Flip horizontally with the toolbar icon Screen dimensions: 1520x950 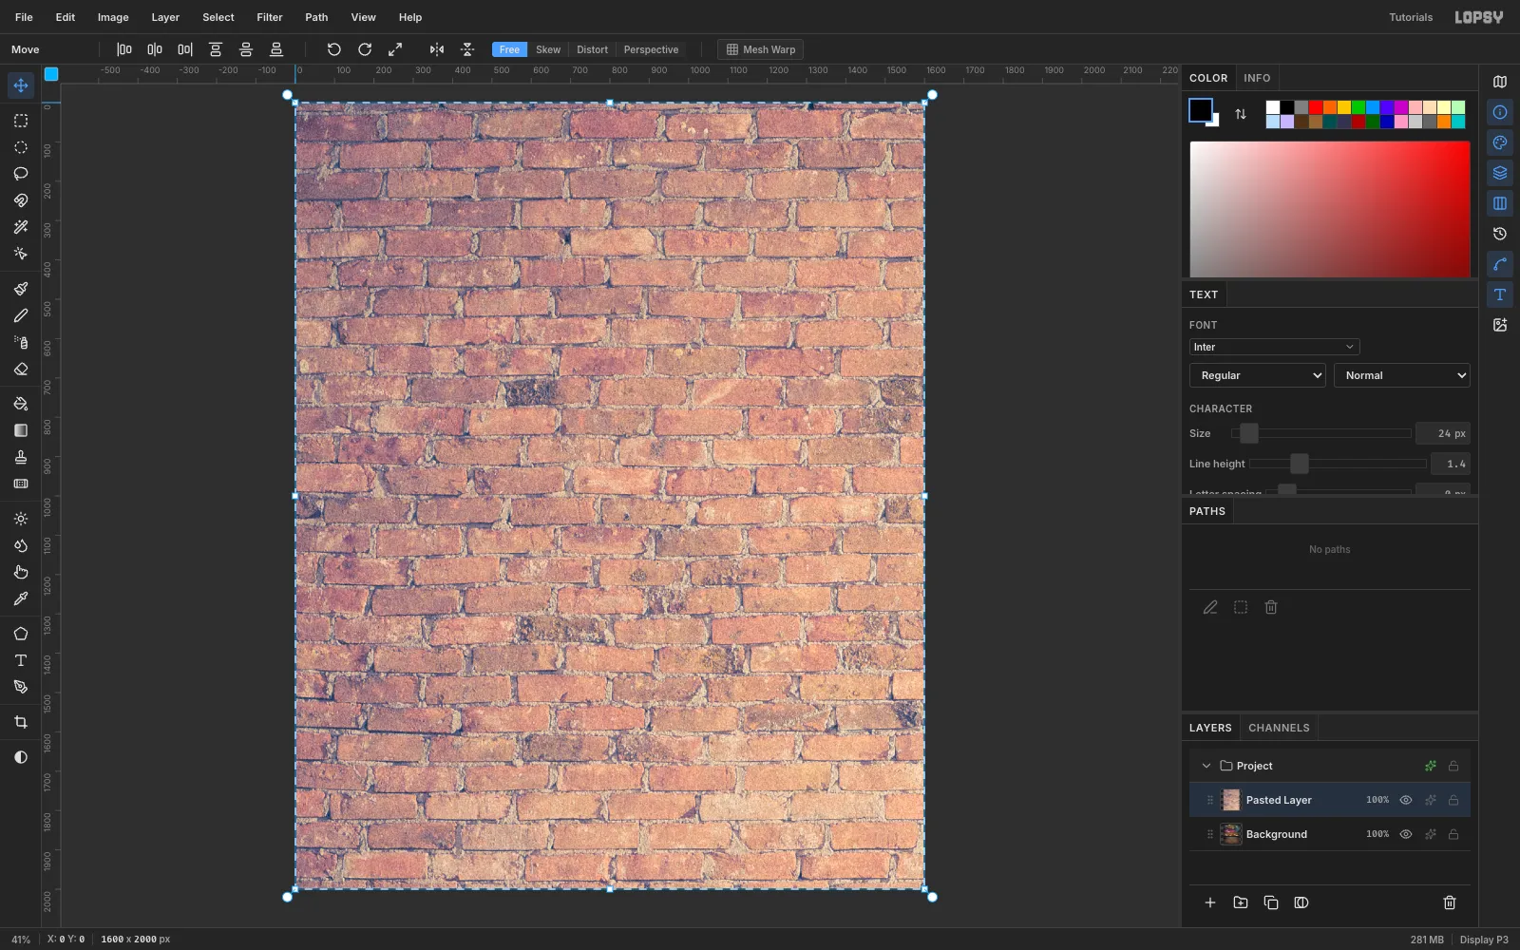coord(437,49)
